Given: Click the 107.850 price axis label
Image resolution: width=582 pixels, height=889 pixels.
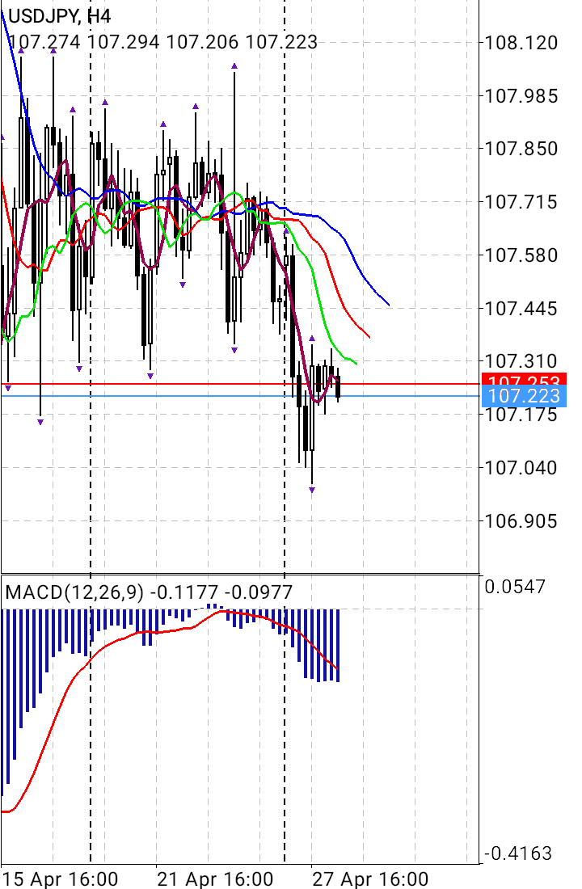Looking at the screenshot, I should point(521,149).
